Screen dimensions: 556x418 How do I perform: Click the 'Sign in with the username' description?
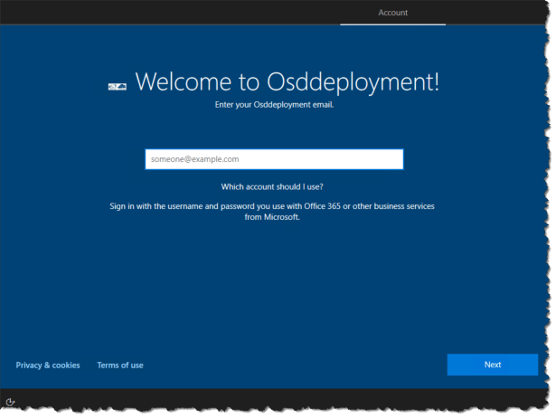point(272,212)
